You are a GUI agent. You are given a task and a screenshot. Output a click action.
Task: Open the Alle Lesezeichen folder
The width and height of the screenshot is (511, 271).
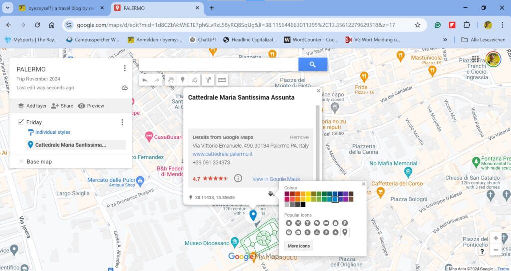pyautogui.click(x=483, y=40)
